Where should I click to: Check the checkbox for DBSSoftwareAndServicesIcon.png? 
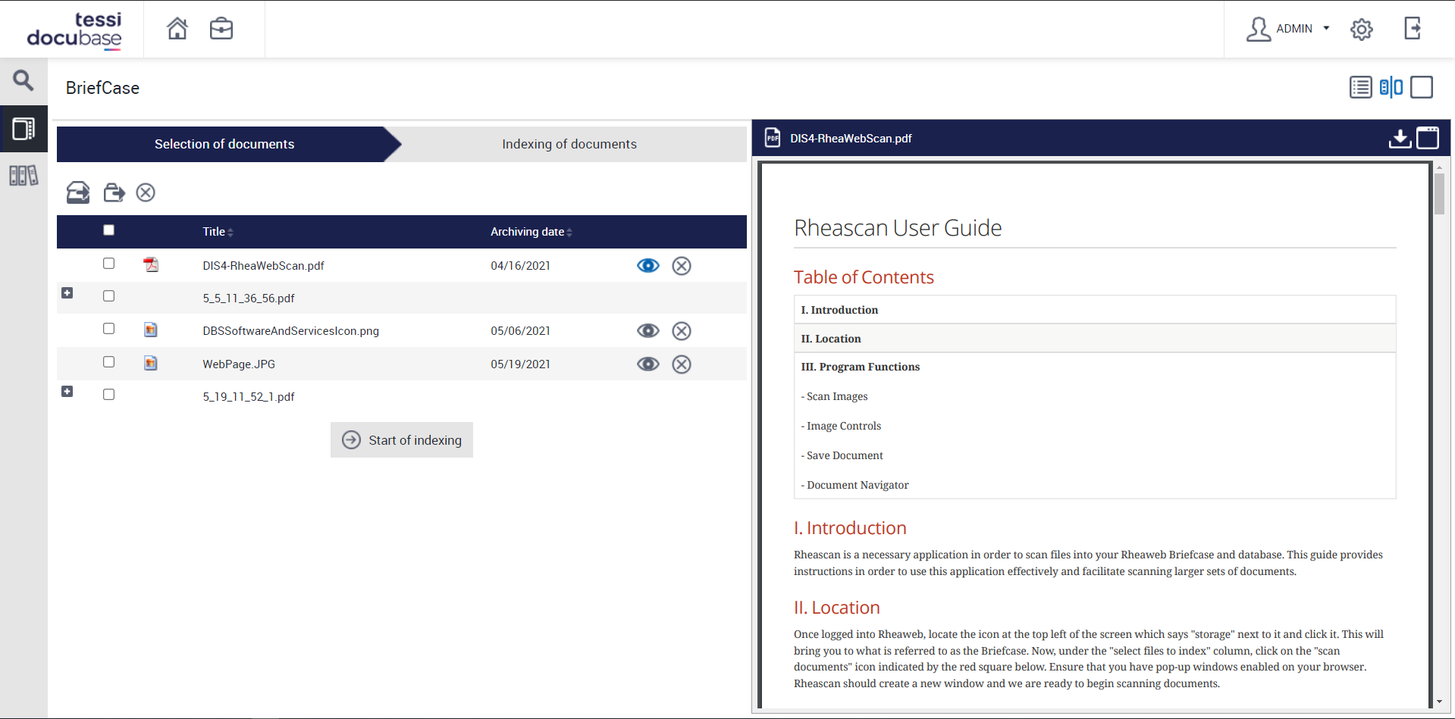pos(108,328)
